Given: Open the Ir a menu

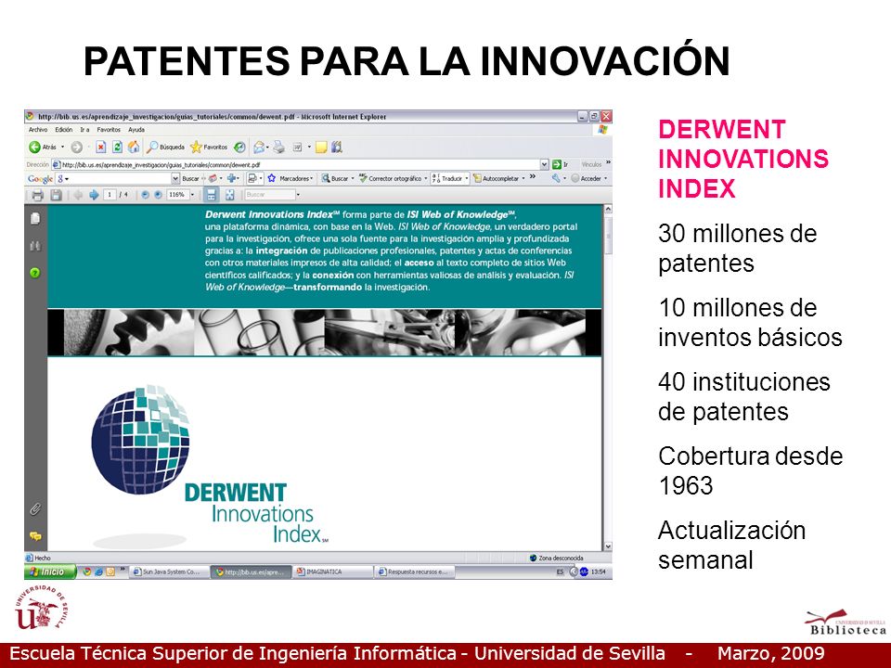Looking at the screenshot, I should pyautogui.click(x=84, y=130).
